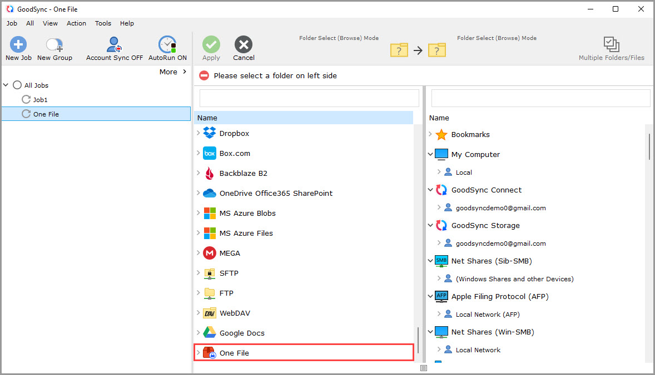The width and height of the screenshot is (655, 375).
Task: Expand the MEGA tree node
Action: tap(198, 252)
